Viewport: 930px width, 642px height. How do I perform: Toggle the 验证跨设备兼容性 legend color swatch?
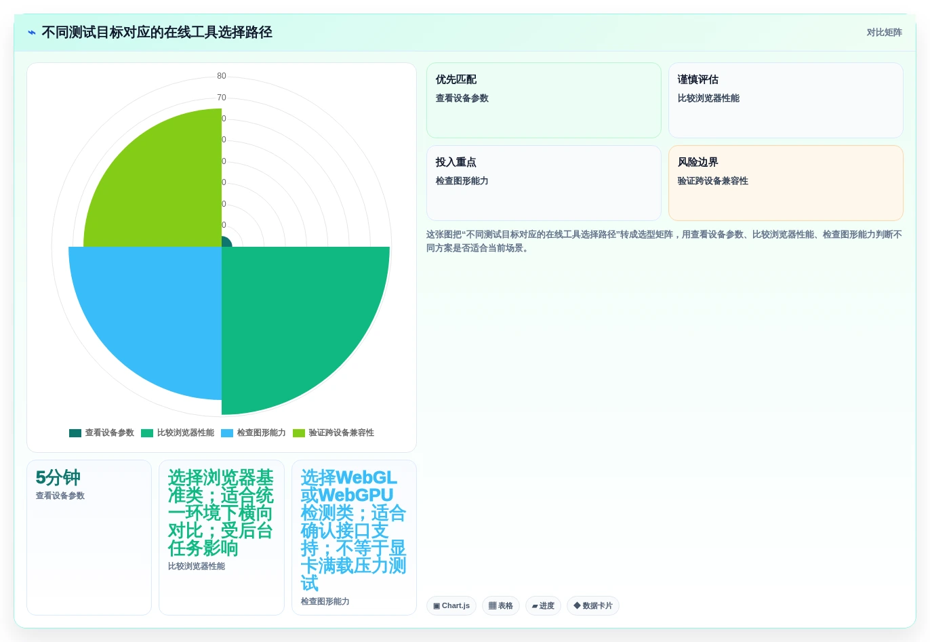tap(299, 433)
